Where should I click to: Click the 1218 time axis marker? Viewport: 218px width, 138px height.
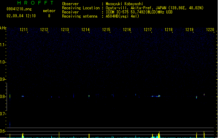point(168,30)
